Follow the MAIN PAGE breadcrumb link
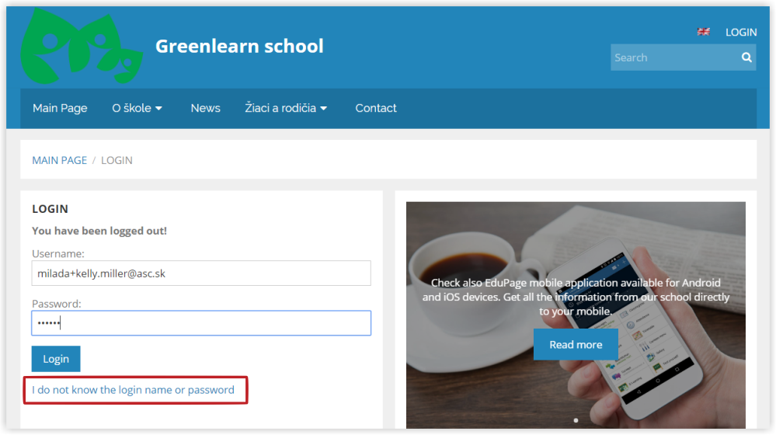The height and width of the screenshot is (435, 776). (x=59, y=160)
